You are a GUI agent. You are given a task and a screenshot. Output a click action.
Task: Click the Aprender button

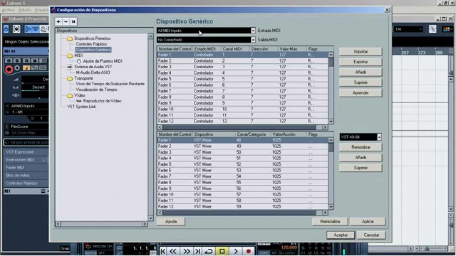(361, 93)
